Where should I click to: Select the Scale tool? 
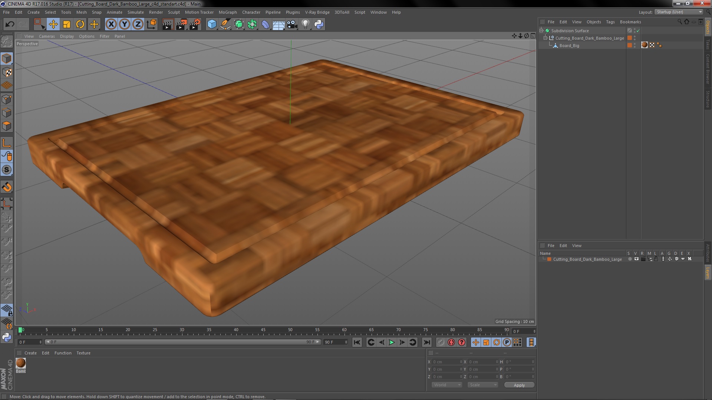67,24
